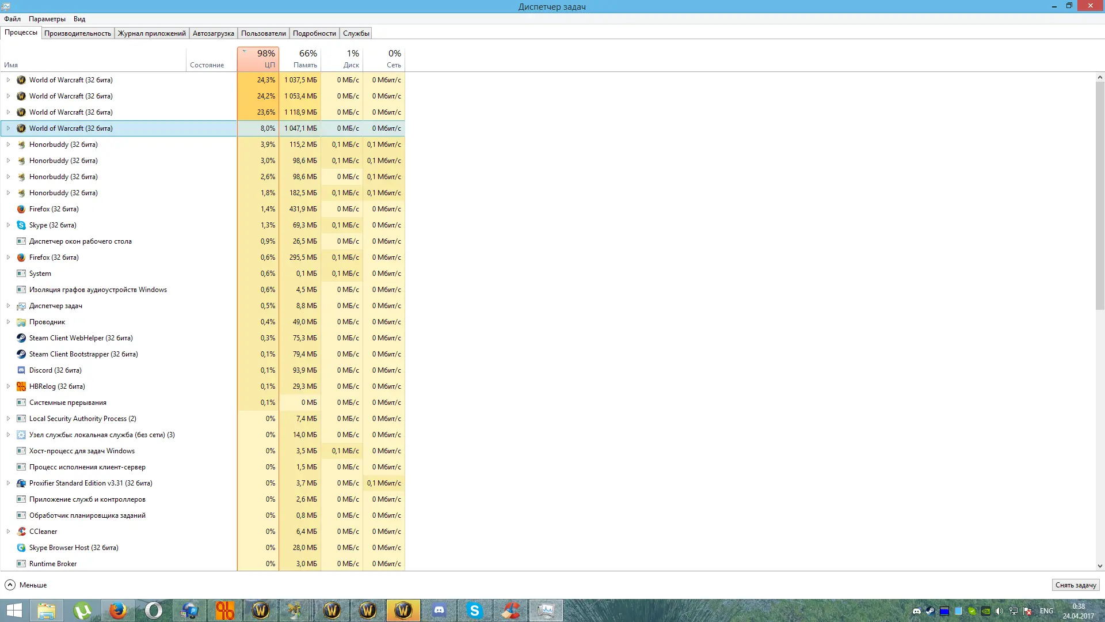Click the Steam Client WebHelper process icon
1105x622 pixels.
click(21, 338)
